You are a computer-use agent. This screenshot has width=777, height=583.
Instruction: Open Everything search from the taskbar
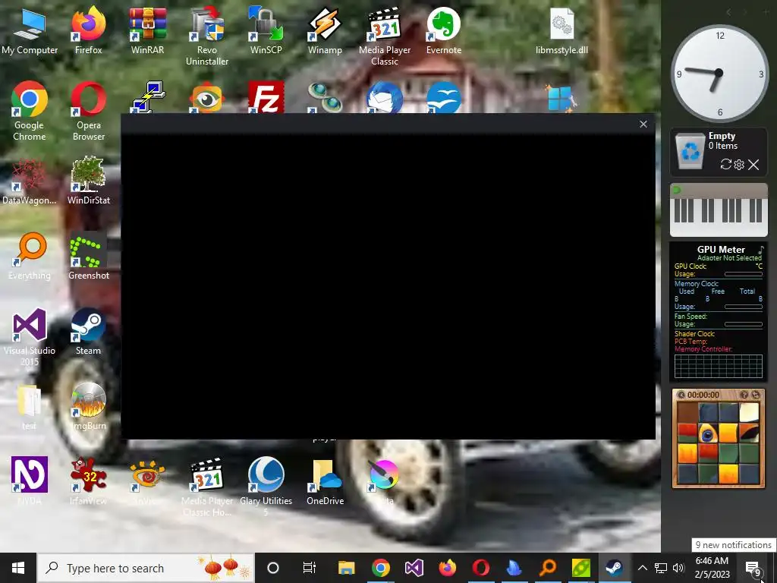tap(548, 568)
